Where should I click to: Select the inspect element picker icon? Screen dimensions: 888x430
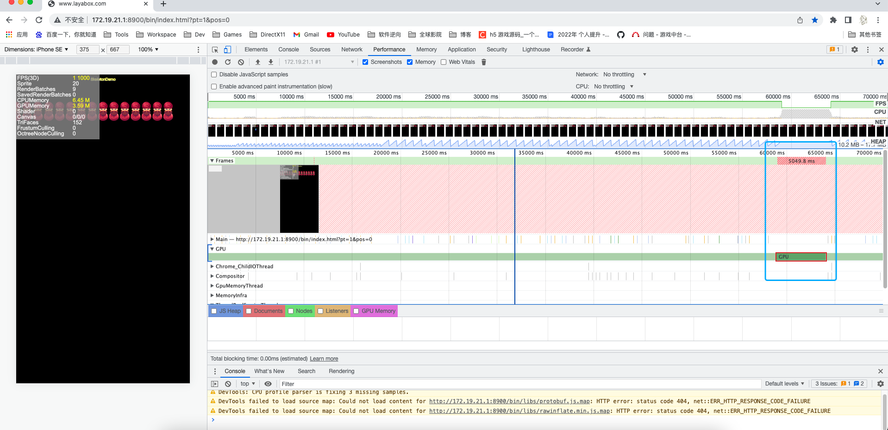(x=215, y=50)
